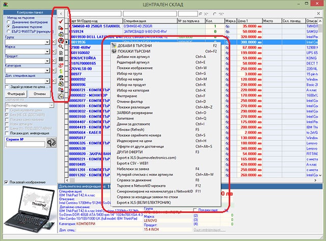Choose Export в CSV - WEB1 menu entry
Image resolution: width=326 pixels, height=241 pixels.
click(x=166, y=163)
